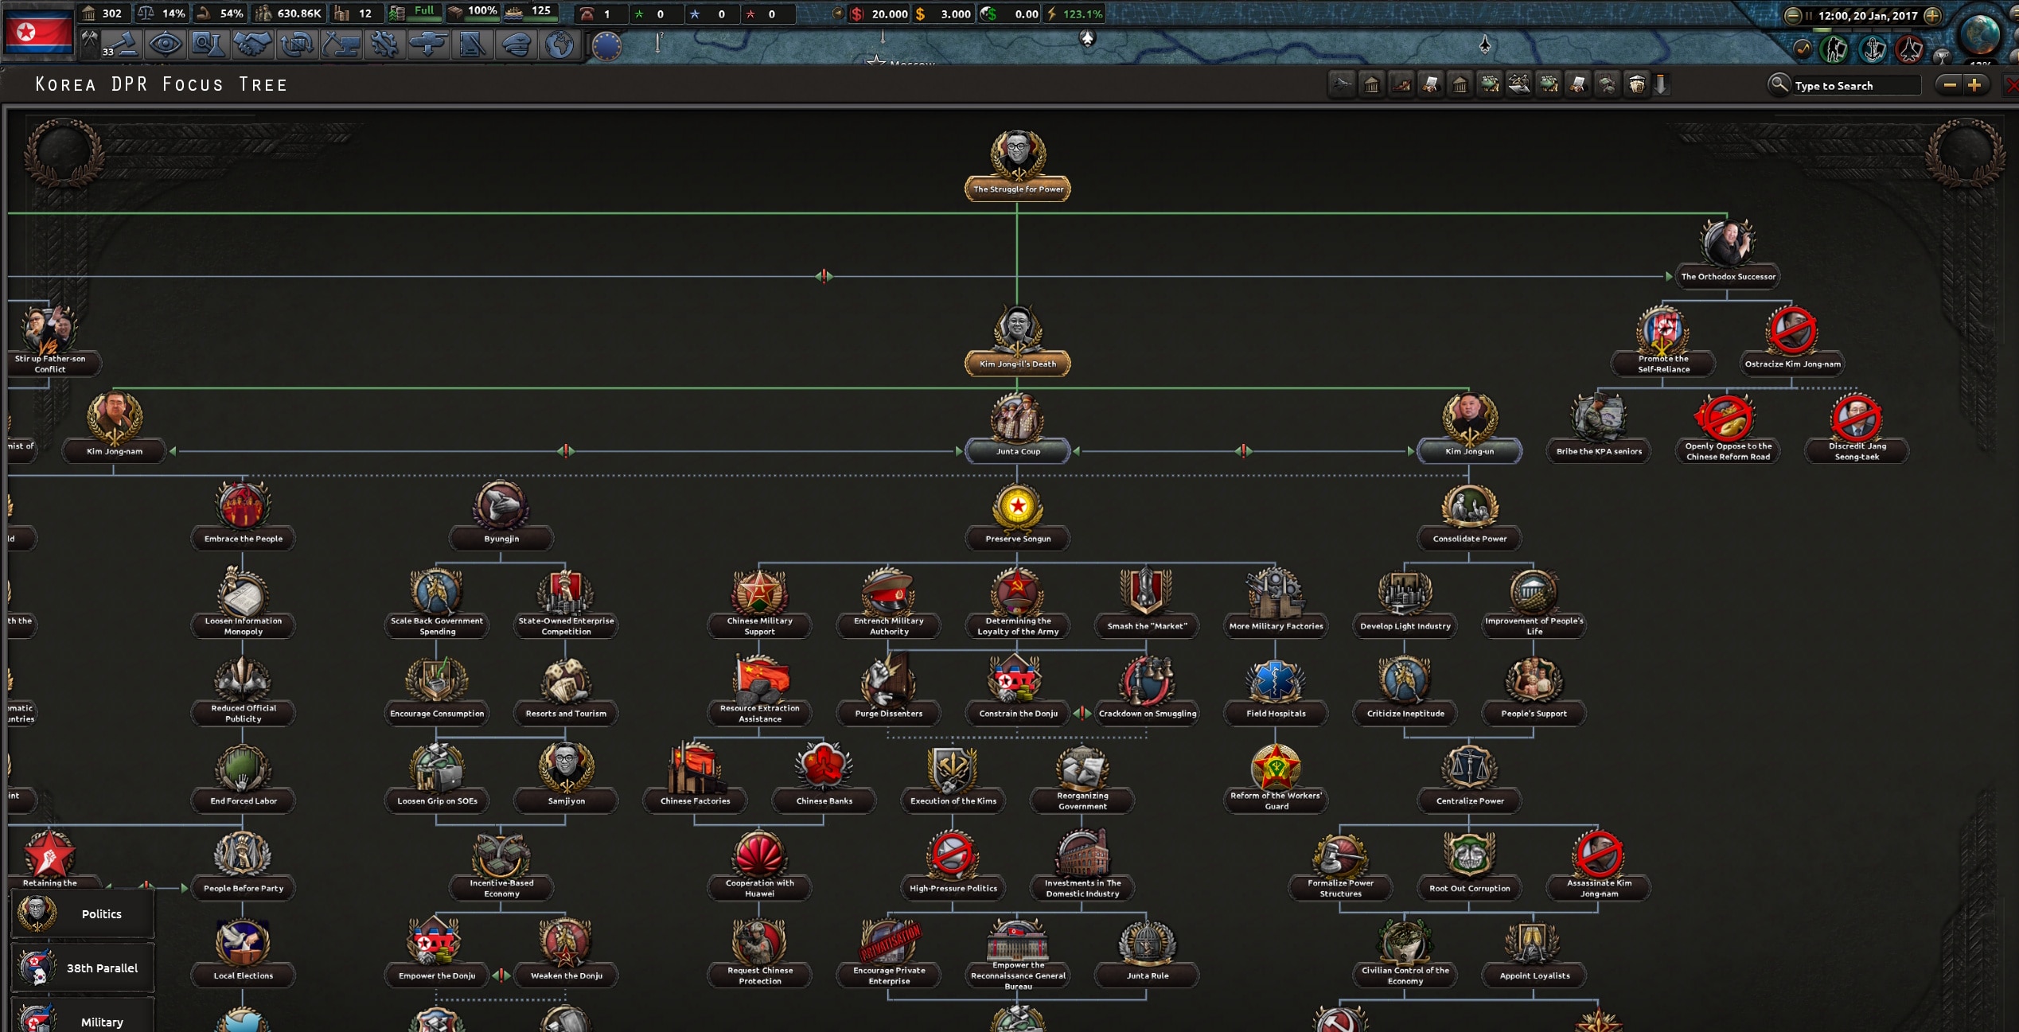Select the Kim Jong-un focus
Image resolution: width=2019 pixels, height=1032 pixels.
coord(1469,427)
